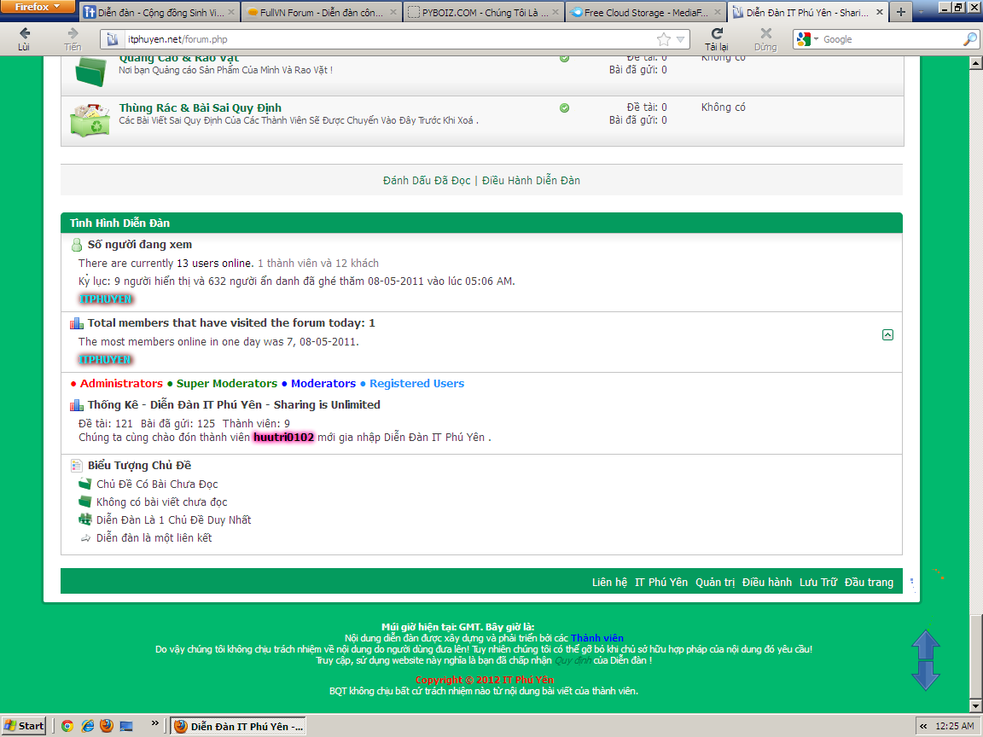Click the open new tab plus button

point(900,13)
